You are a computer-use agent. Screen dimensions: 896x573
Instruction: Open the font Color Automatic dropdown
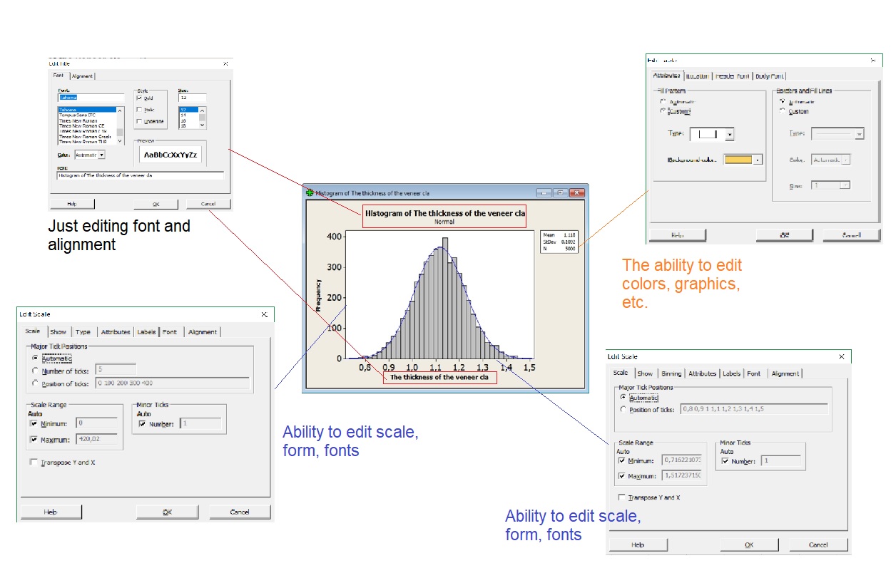coord(101,155)
